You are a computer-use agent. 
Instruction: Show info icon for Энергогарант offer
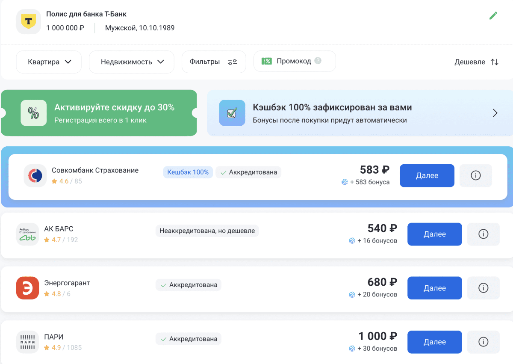pyautogui.click(x=483, y=288)
